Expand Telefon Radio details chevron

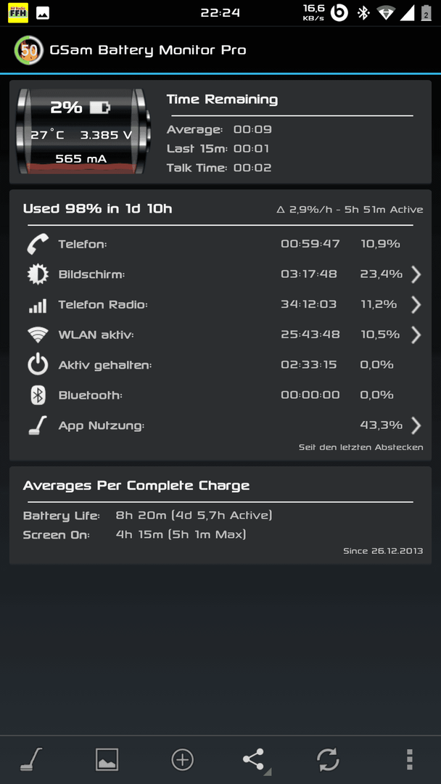click(x=416, y=304)
